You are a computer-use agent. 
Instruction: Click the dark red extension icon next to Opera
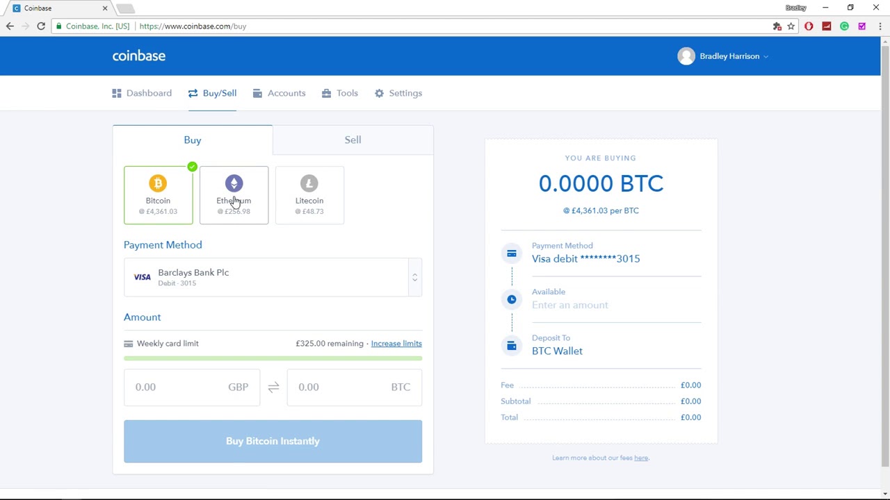(827, 26)
